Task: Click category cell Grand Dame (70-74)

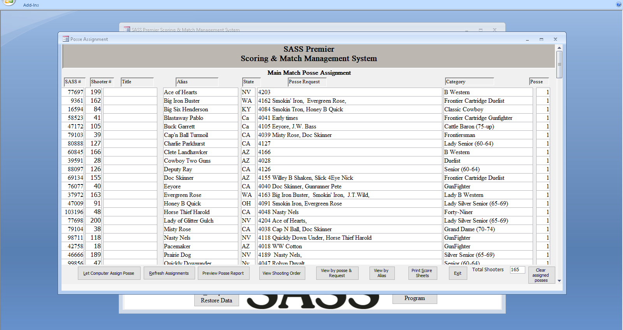Action: click(x=488, y=229)
